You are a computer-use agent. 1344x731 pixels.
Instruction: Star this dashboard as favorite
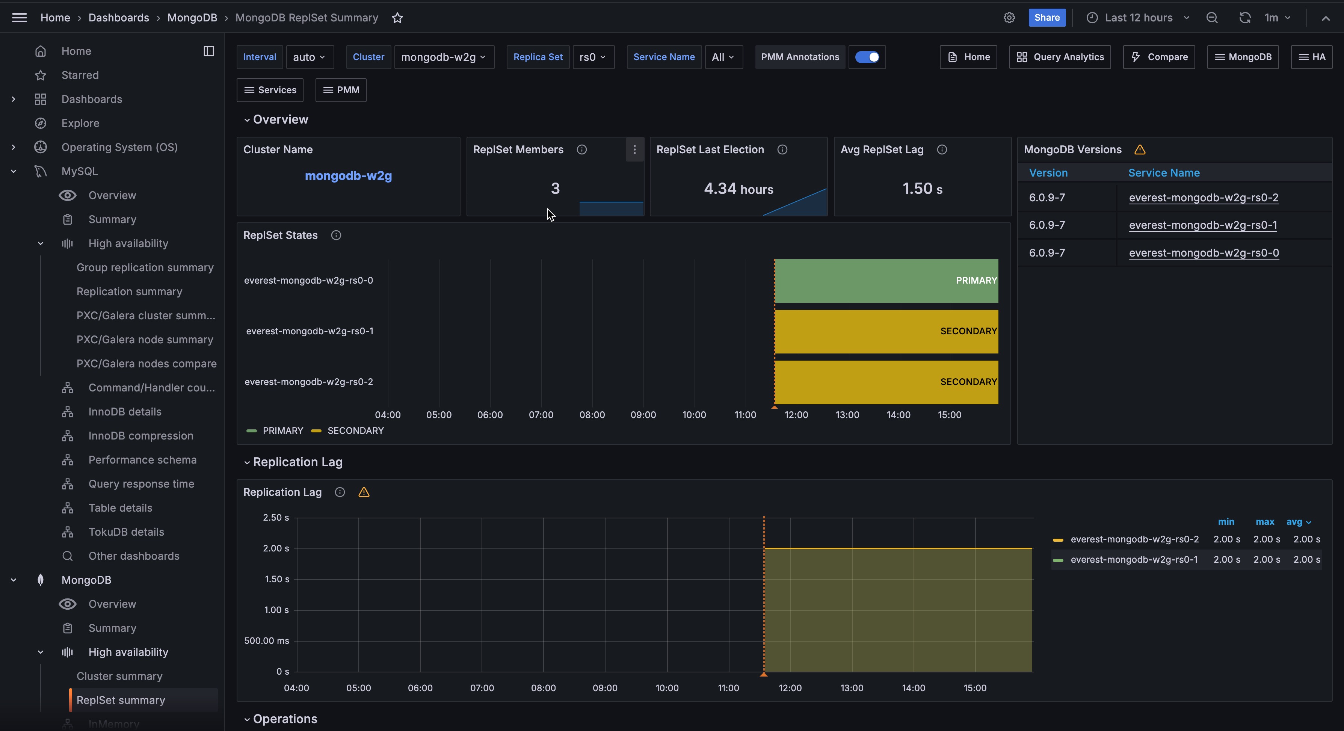(397, 18)
